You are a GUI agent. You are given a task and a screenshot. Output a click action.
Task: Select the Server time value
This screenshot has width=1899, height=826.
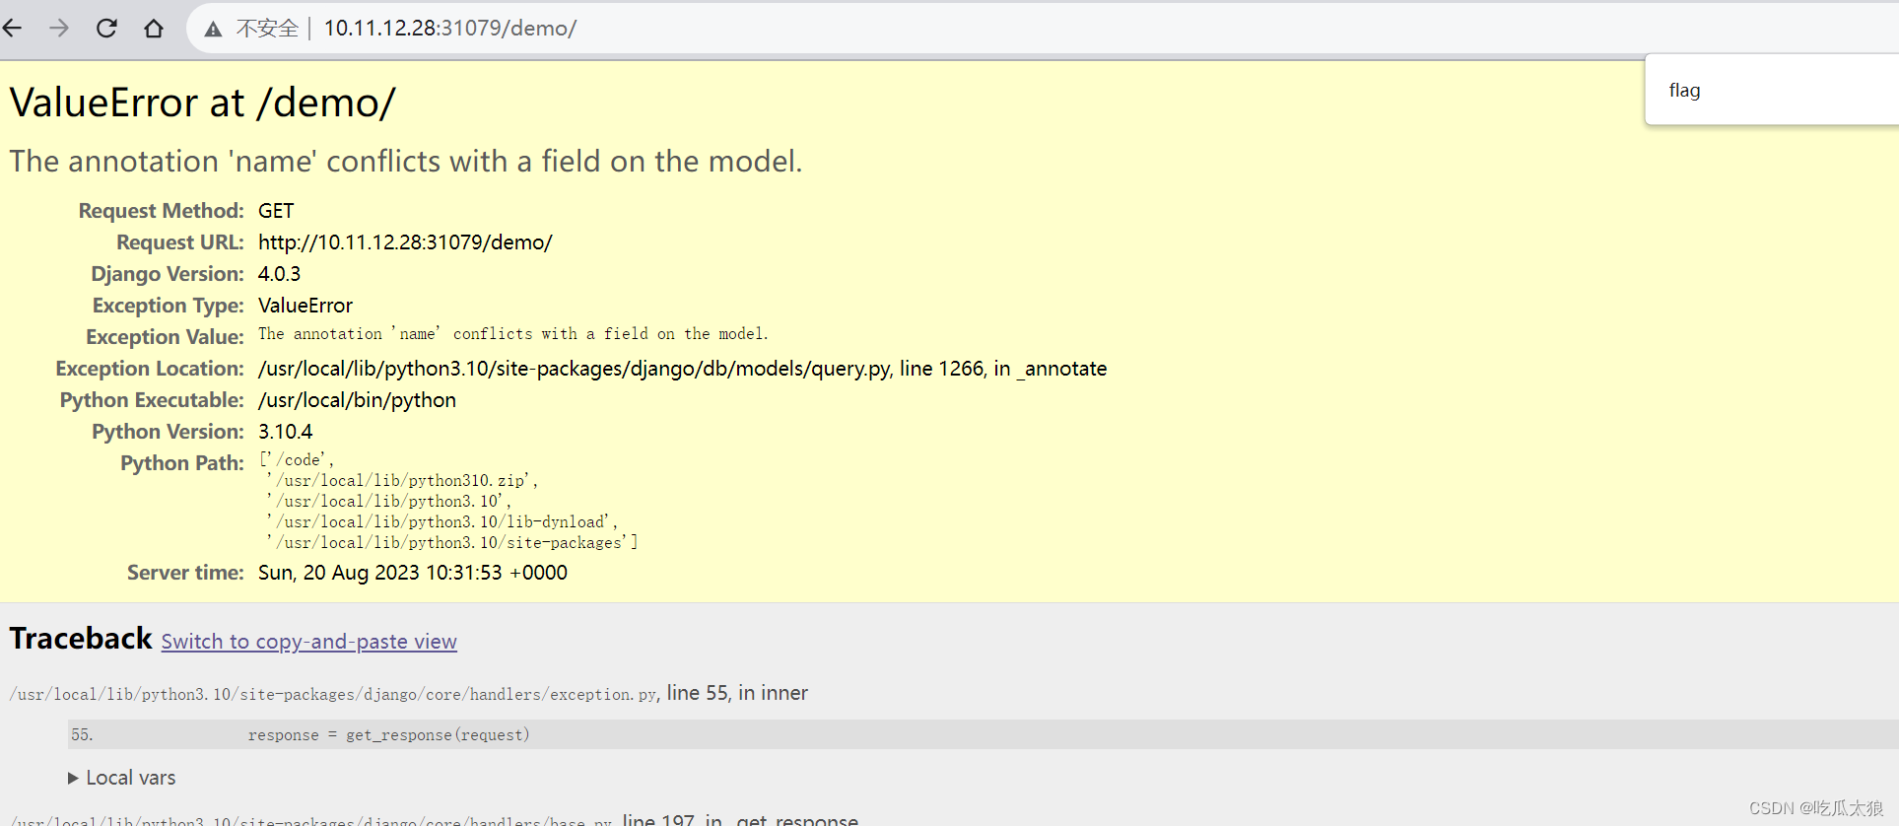pyautogui.click(x=413, y=573)
